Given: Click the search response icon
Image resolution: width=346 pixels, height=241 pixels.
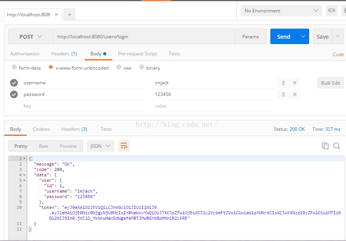Looking at the screenshot, I should tap(337, 146).
